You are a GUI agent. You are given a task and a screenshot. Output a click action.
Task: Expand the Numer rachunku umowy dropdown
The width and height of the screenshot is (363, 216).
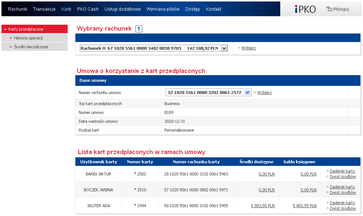coord(247,93)
